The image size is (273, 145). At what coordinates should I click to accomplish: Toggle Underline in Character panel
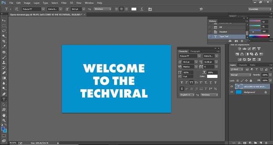point(211,83)
